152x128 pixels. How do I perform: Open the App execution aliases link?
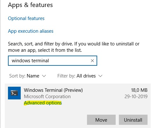click(x=31, y=31)
